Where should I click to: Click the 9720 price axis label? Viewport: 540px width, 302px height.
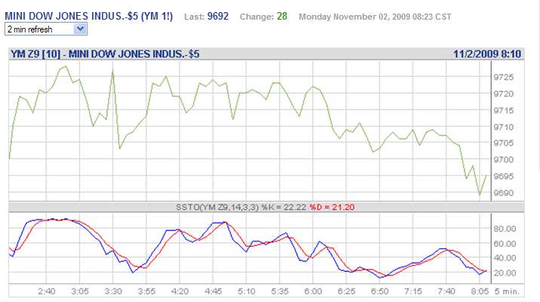pyautogui.click(x=504, y=94)
